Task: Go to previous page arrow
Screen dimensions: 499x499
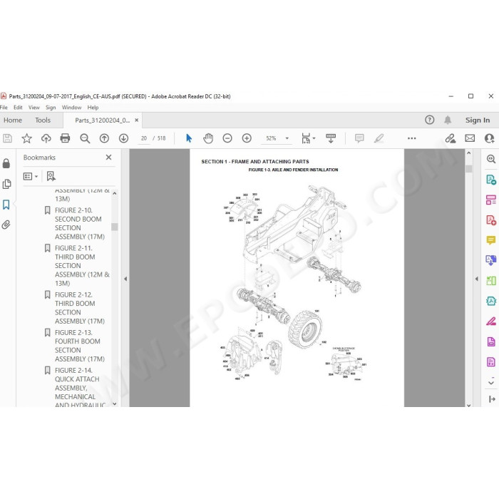Action: point(104,138)
